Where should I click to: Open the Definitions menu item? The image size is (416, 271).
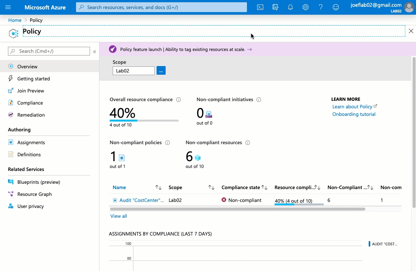29,154
